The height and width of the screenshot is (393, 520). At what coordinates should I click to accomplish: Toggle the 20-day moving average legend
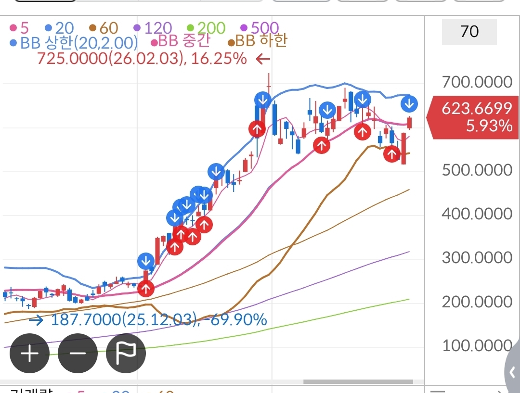click(59, 28)
